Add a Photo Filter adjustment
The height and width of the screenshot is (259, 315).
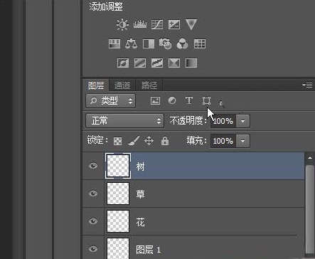165,44
